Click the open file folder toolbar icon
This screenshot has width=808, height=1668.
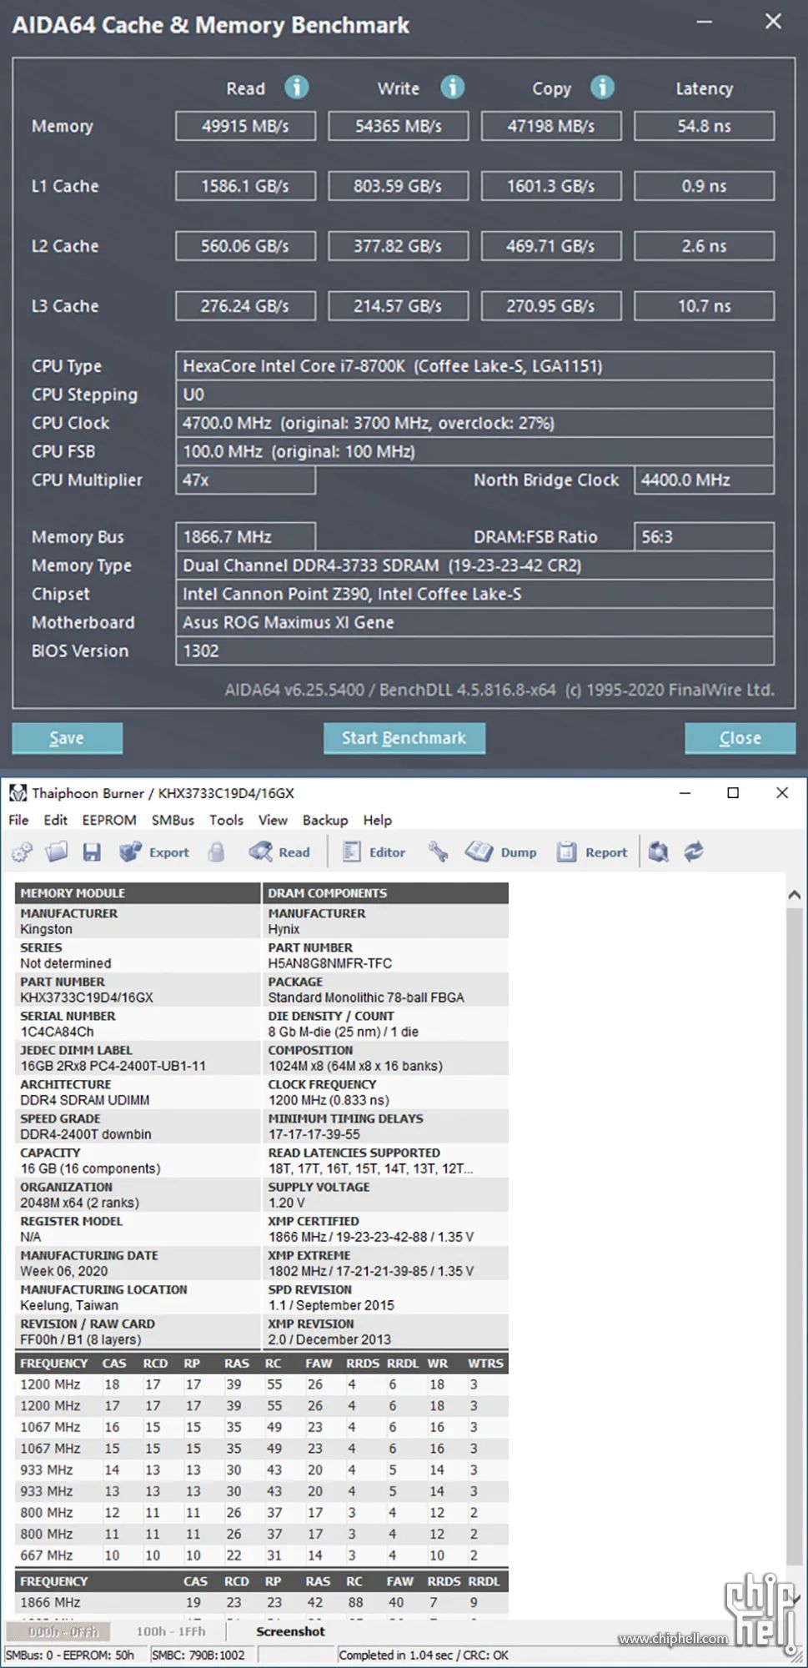click(57, 852)
